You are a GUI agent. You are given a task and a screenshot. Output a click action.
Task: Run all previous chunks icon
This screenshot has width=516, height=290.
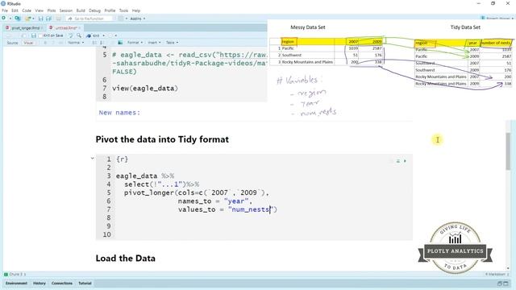[397, 161]
